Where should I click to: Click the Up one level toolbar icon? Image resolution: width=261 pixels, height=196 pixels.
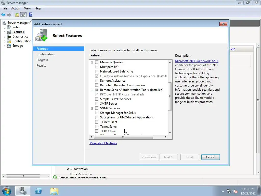pyautogui.click(x=17, y=15)
